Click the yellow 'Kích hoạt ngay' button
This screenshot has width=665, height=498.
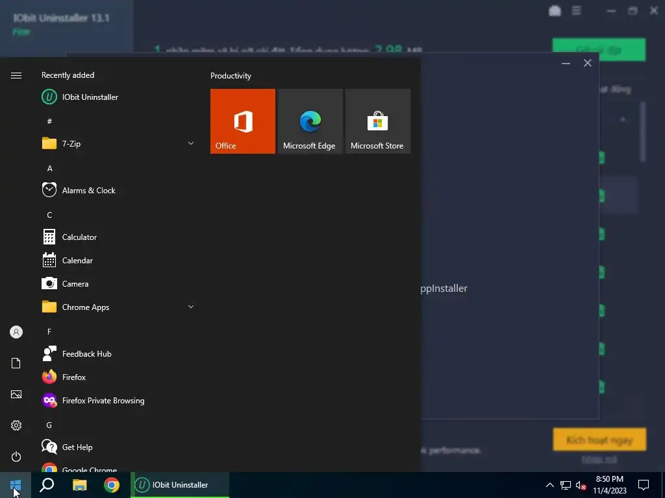tap(599, 439)
